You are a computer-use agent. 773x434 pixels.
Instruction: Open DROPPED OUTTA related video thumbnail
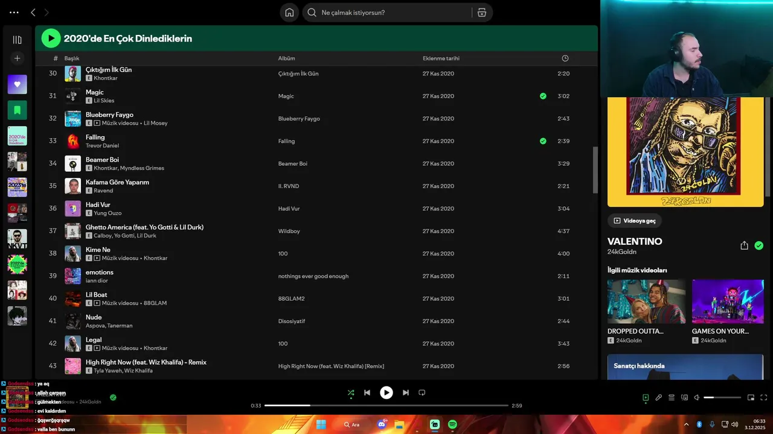[x=646, y=301]
